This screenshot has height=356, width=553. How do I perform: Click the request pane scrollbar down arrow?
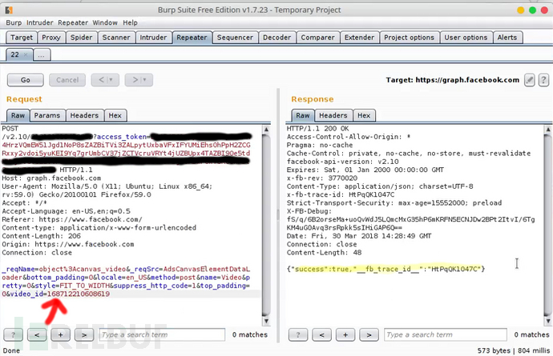pyautogui.click(x=266, y=321)
